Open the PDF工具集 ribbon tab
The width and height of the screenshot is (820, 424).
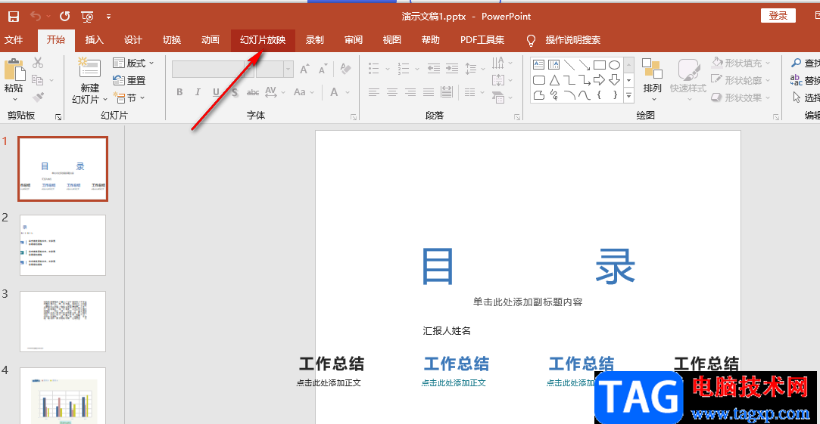[x=482, y=40]
